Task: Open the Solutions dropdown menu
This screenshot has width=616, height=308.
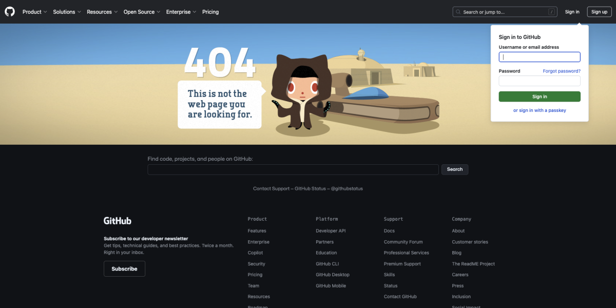Action: 67,12
